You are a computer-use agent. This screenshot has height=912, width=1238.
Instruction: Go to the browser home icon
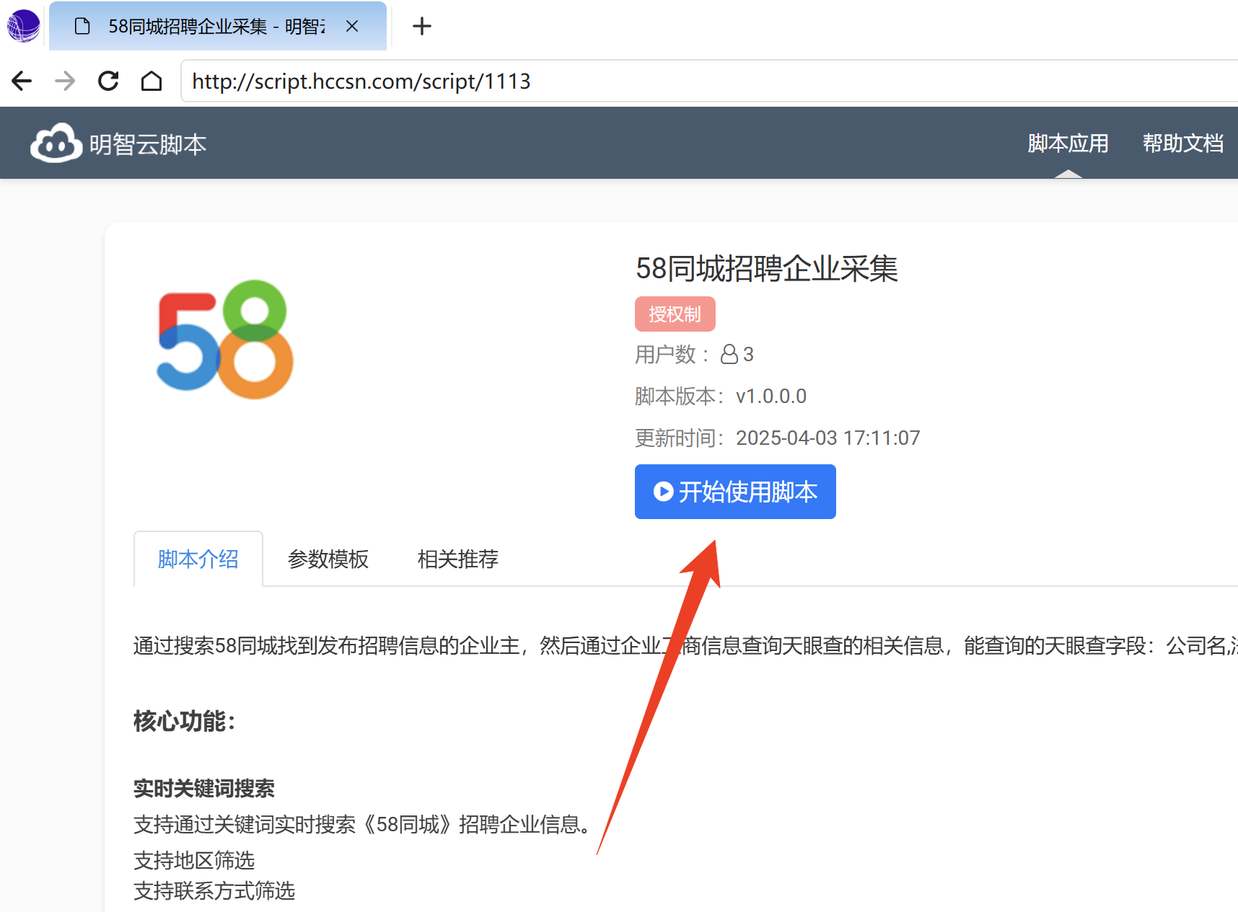tap(152, 81)
